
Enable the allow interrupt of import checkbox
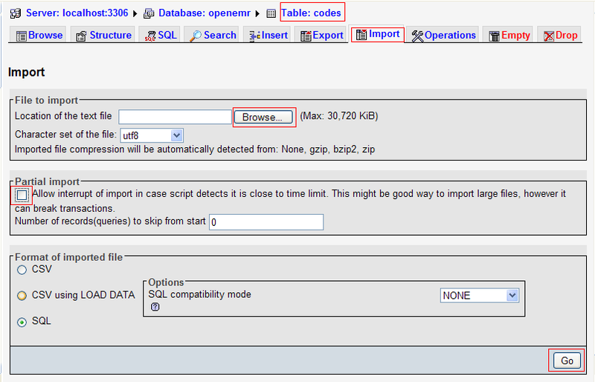click(x=22, y=195)
